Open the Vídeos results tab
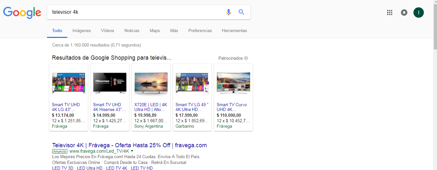437x170 pixels. pyautogui.click(x=108, y=31)
